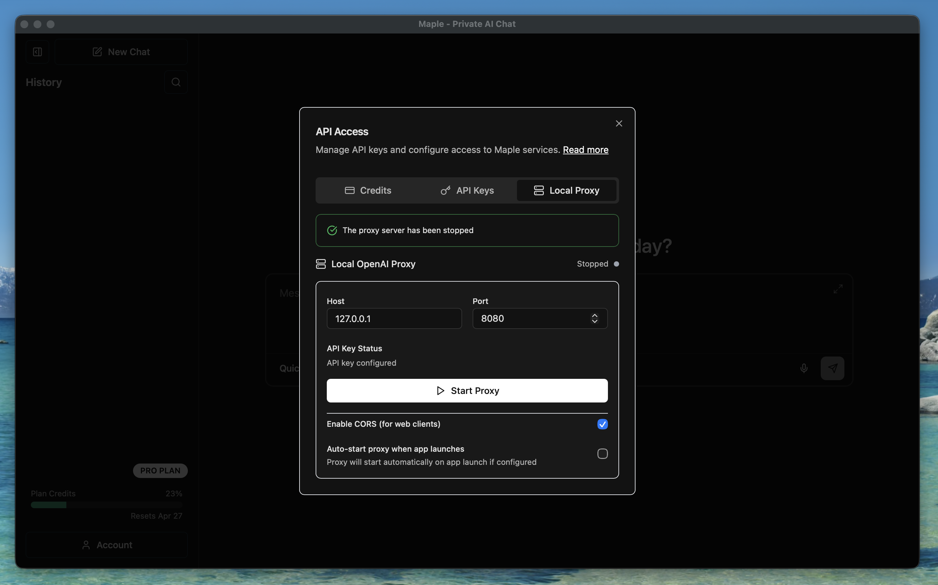Open the Account panel

pos(106,545)
